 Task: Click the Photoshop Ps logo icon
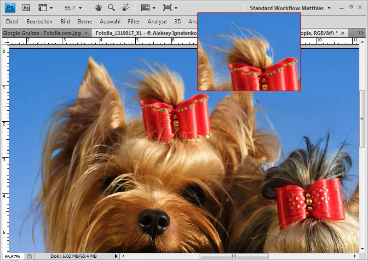[x=10, y=8]
